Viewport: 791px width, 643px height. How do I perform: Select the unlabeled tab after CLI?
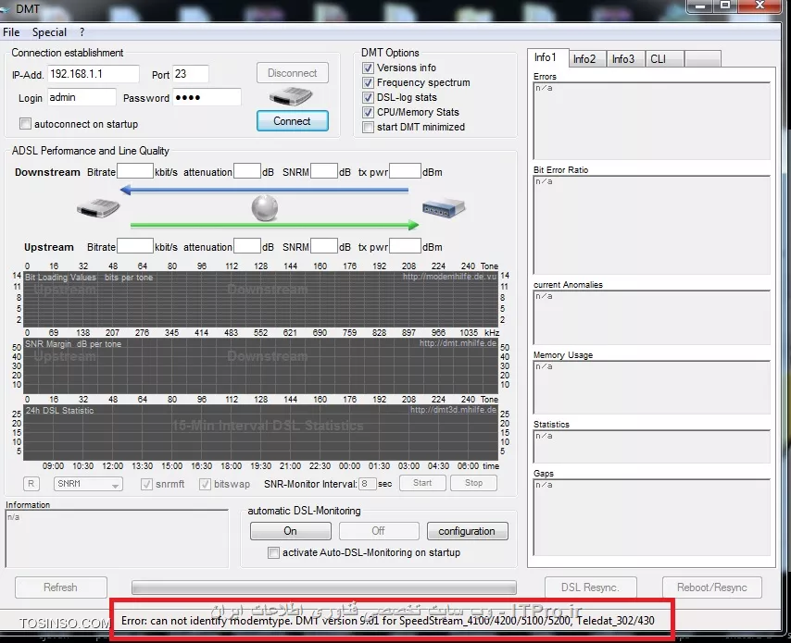pyautogui.click(x=703, y=59)
